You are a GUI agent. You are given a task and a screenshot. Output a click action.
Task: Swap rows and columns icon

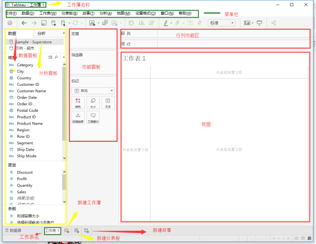131,23
